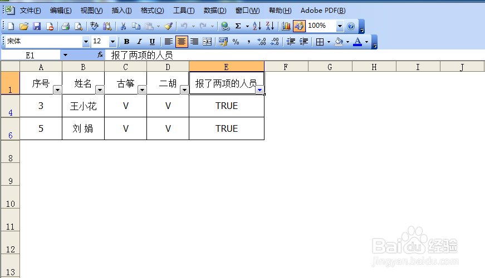Viewport: 485px width, 278px height.
Task: Increase indent icon
Action: point(303,42)
